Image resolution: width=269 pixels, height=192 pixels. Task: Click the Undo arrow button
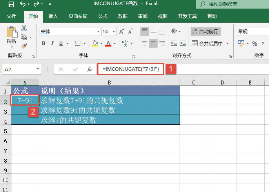click(x=23, y=5)
